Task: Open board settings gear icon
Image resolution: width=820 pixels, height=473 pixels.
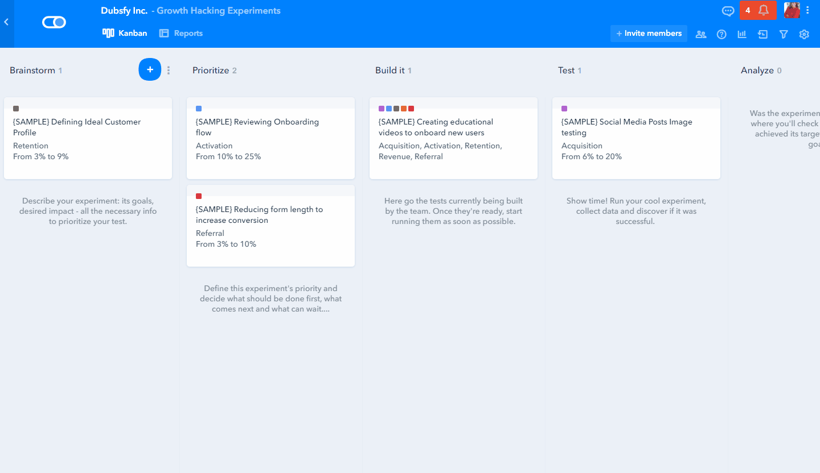Action: tap(804, 34)
